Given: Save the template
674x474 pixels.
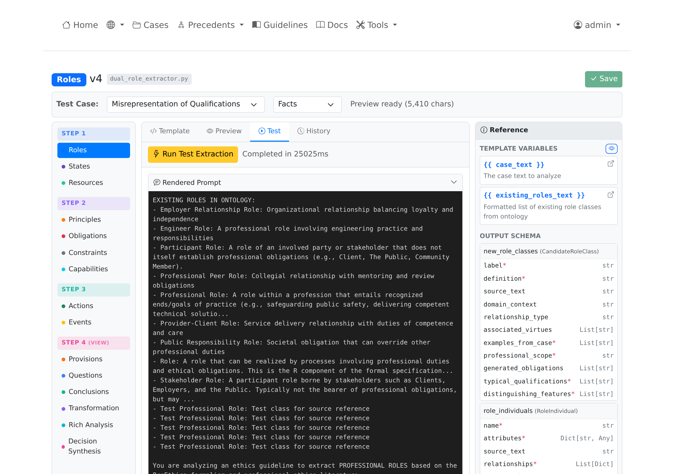Looking at the screenshot, I should tap(603, 79).
